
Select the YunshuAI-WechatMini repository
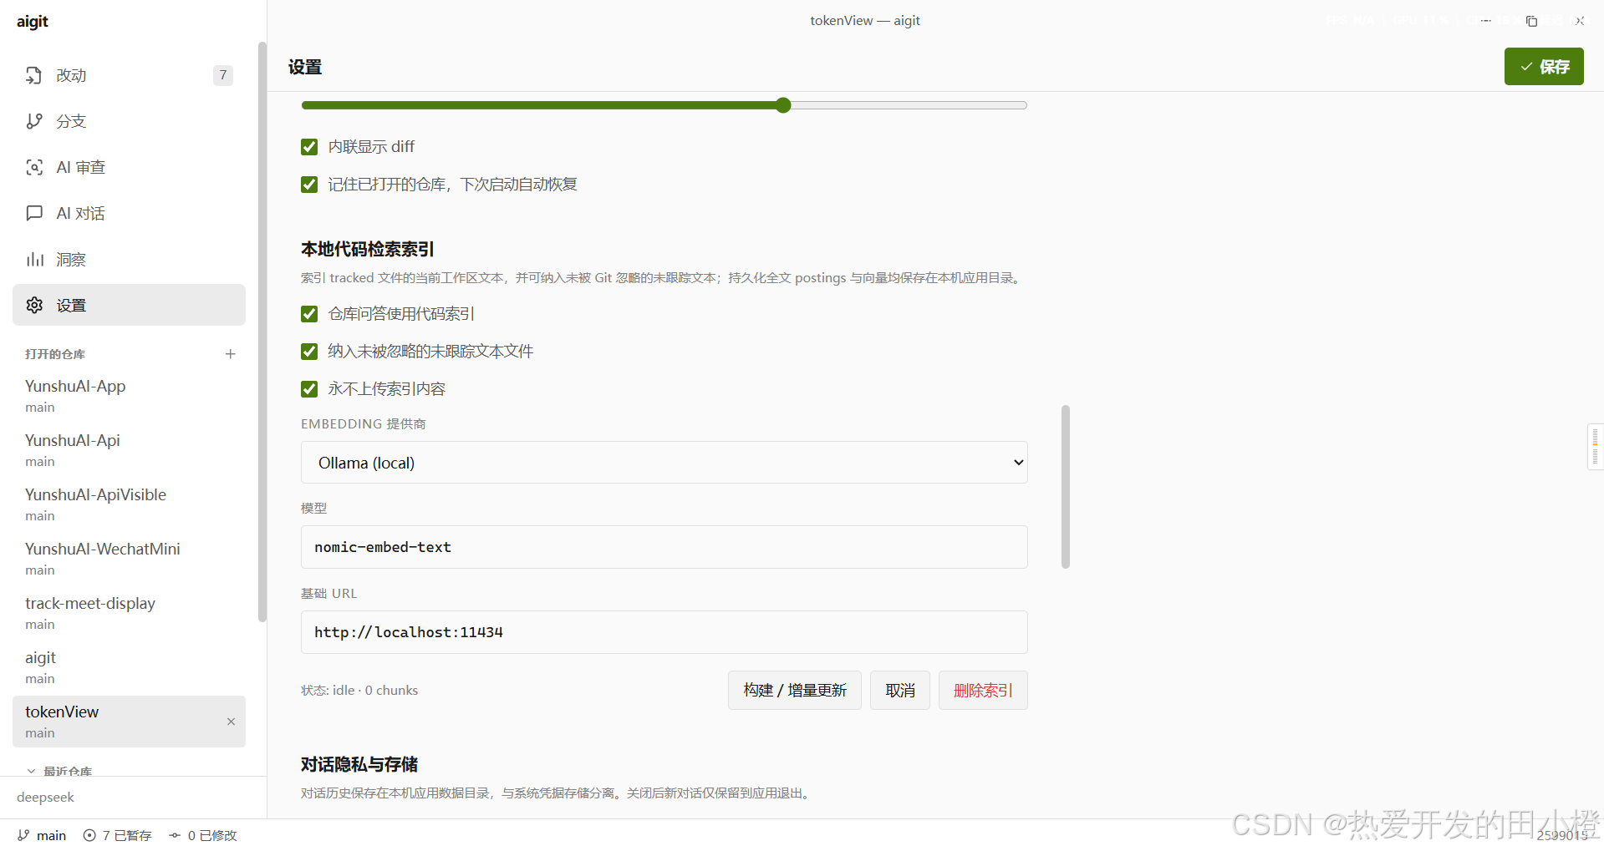point(129,559)
